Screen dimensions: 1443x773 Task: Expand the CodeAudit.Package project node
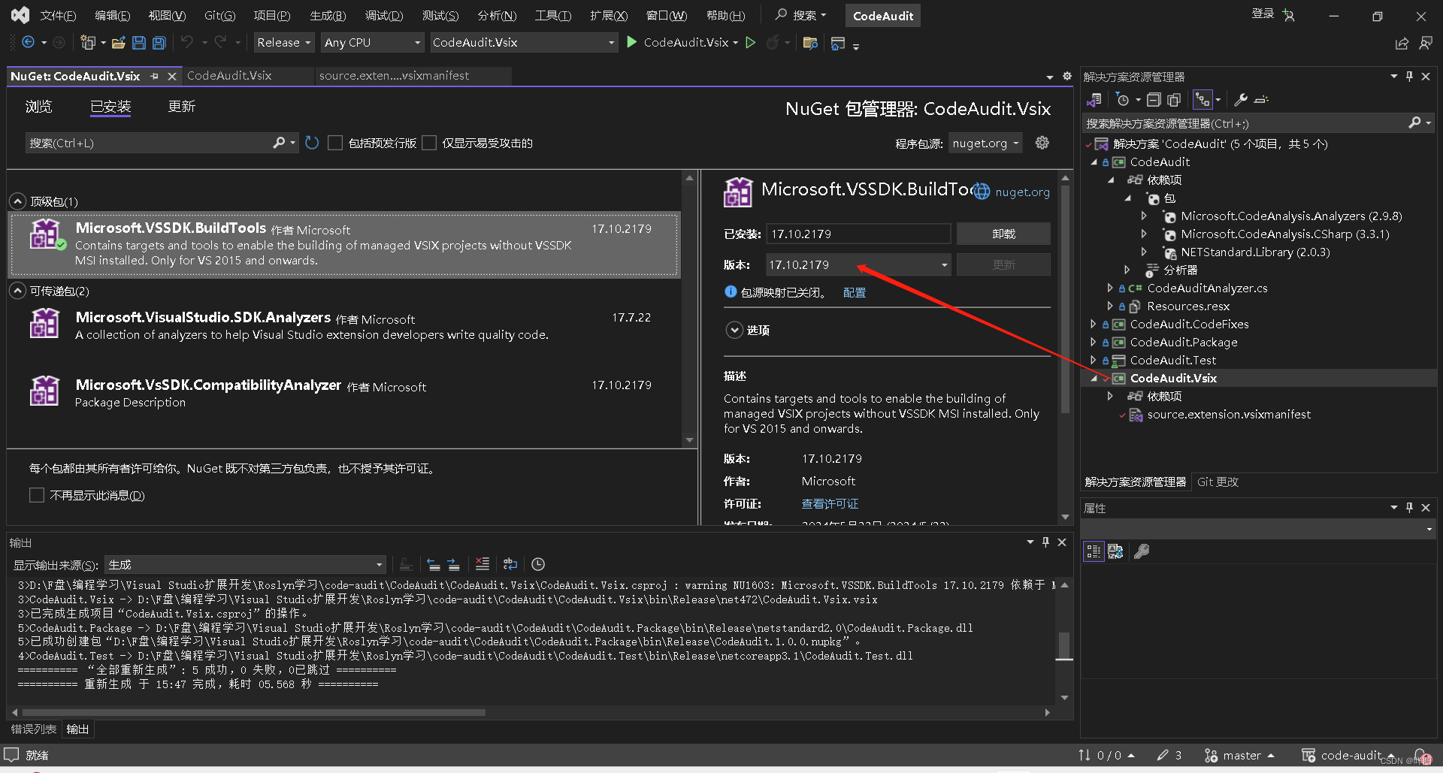(1094, 342)
